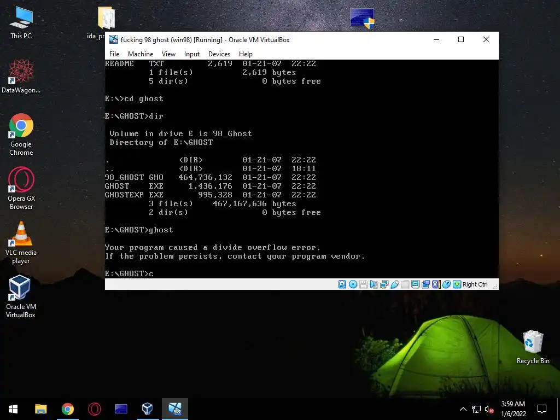The width and height of the screenshot is (560, 420).
Task: Select the DataWagon desktop shortcut
Action: tap(21, 77)
